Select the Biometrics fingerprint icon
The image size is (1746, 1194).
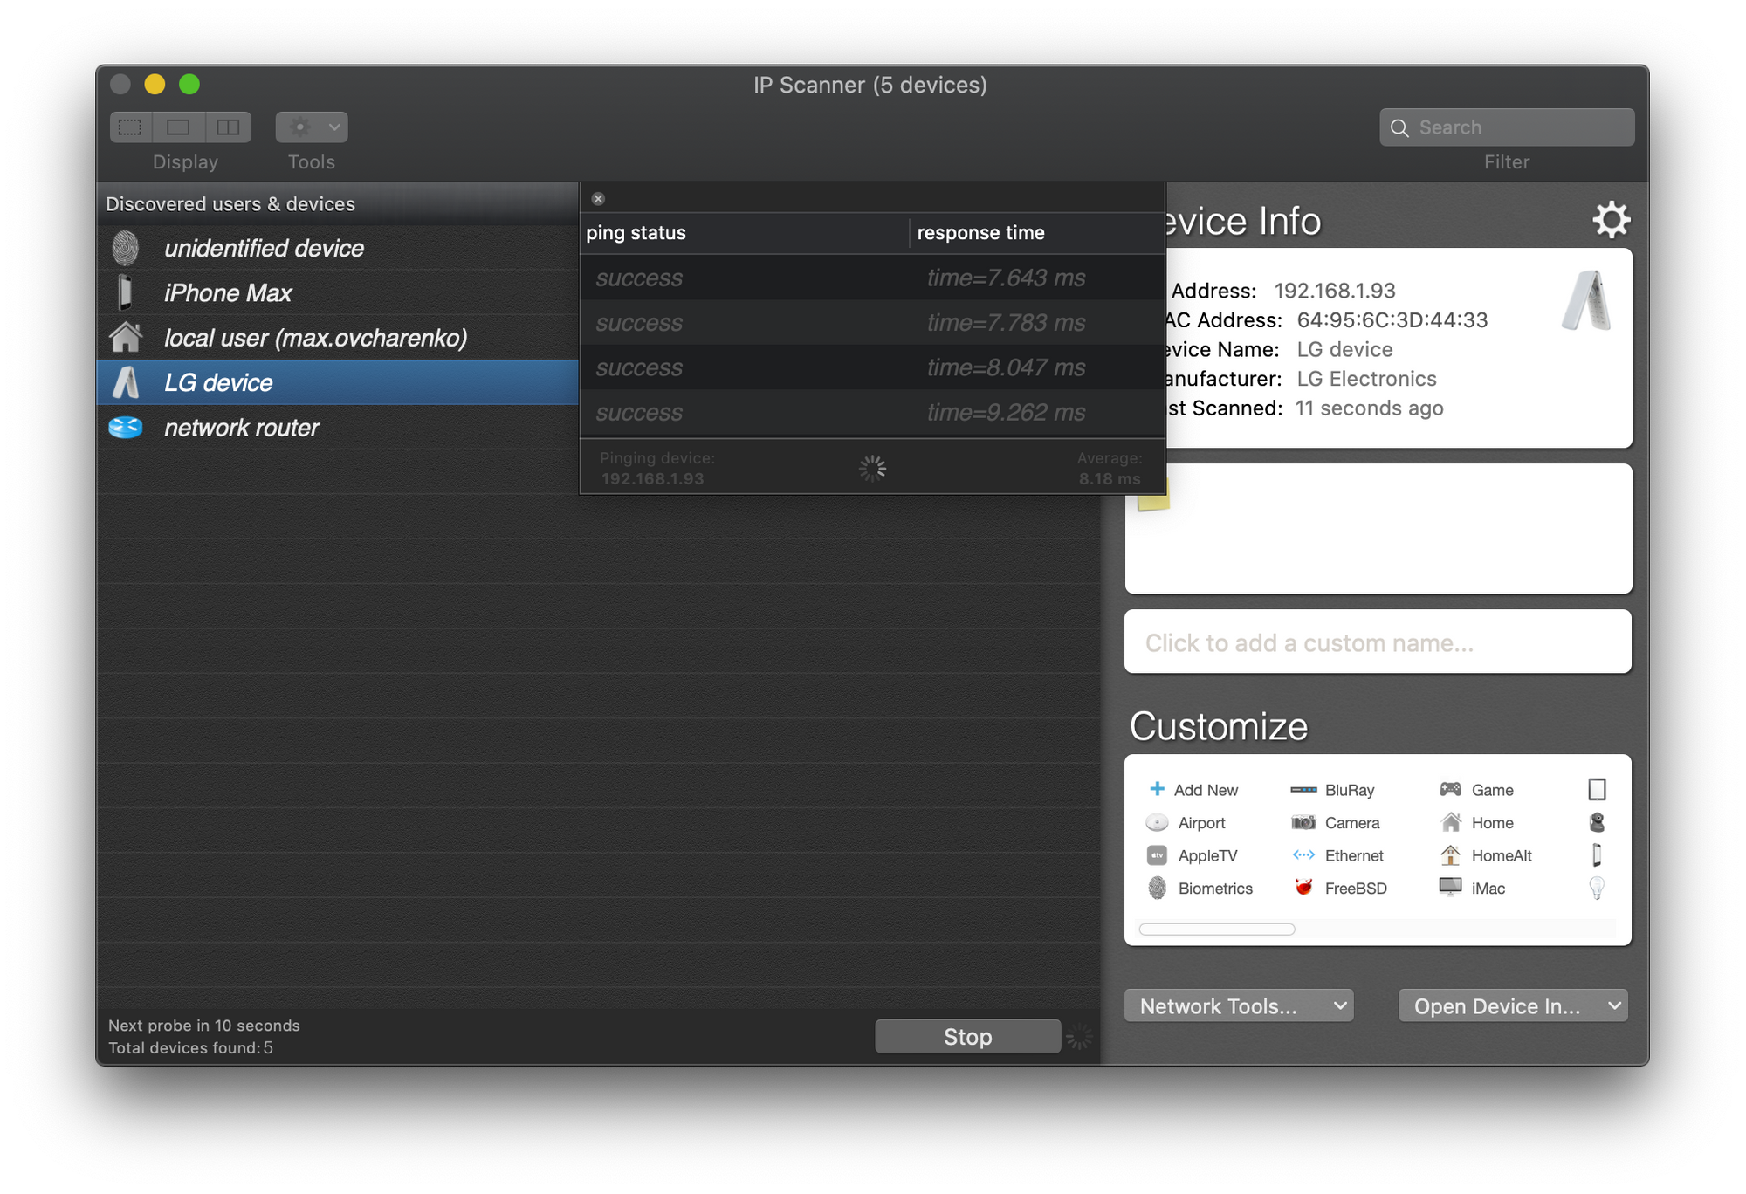(x=1158, y=888)
